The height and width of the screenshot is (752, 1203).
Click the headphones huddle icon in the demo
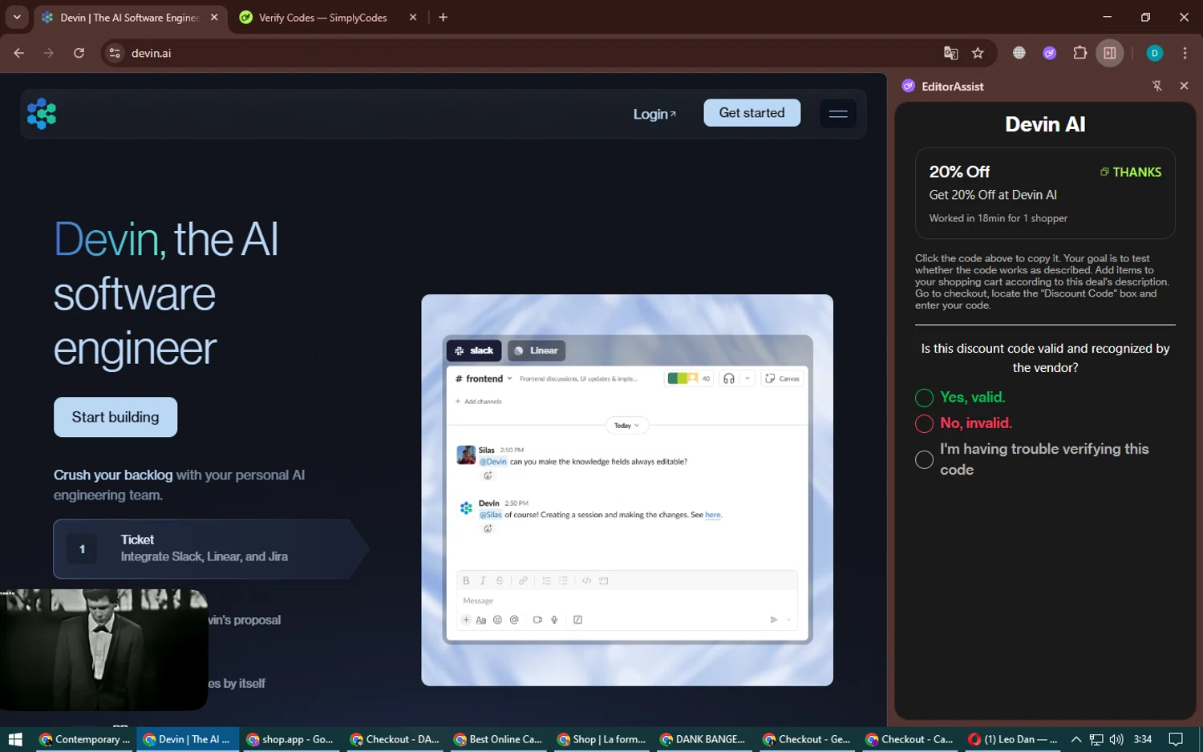(x=729, y=378)
